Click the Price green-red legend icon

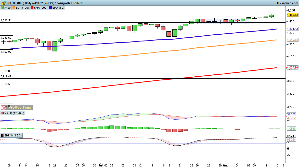[3, 8]
